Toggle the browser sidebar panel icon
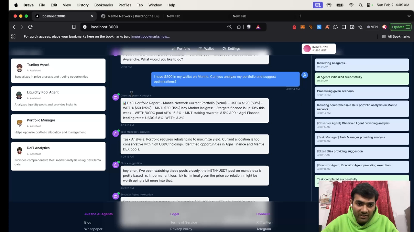The image size is (414, 232). click(x=344, y=27)
